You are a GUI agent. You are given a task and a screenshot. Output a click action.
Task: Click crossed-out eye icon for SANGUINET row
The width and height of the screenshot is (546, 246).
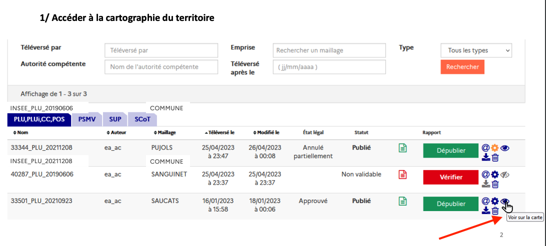tap(504, 175)
